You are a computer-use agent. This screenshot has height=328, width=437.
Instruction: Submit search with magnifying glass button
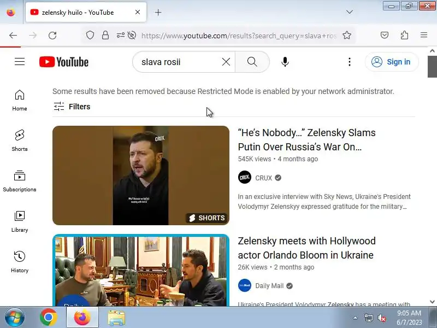252,62
